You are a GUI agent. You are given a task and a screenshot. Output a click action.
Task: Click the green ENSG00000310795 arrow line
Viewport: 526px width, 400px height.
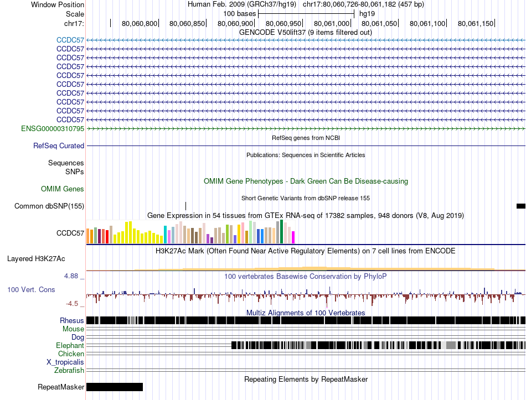(x=306, y=129)
